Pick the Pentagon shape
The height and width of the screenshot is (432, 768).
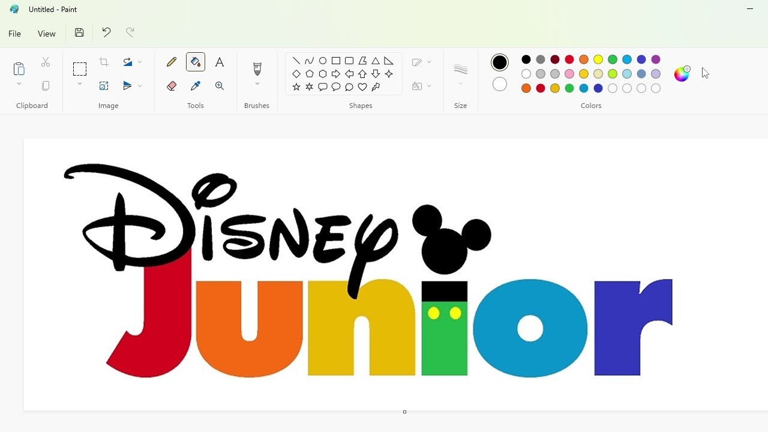(x=310, y=74)
